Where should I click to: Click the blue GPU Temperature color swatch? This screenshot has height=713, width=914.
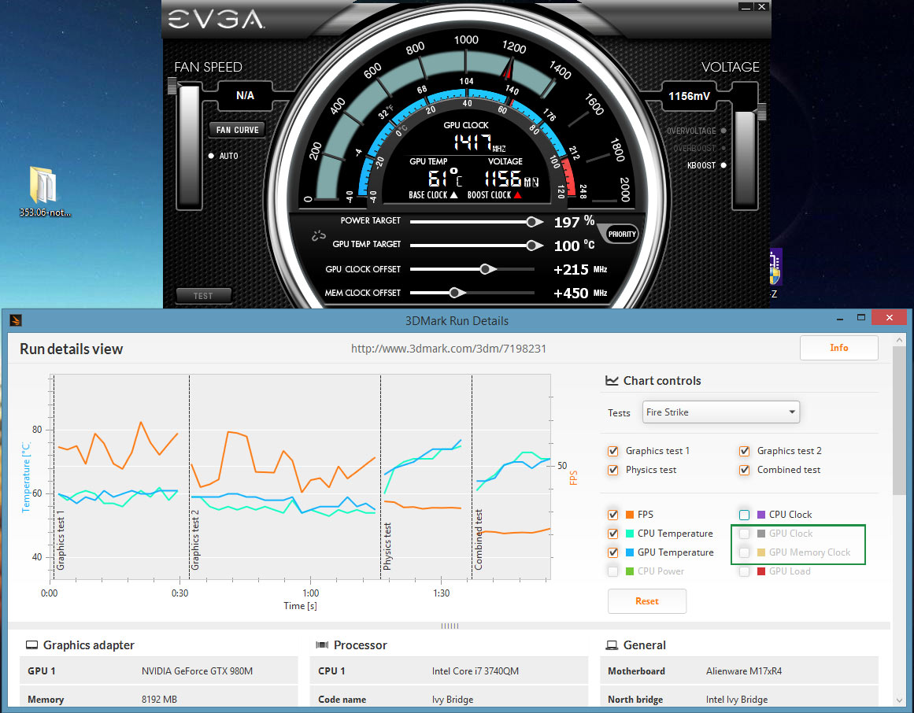coord(630,552)
